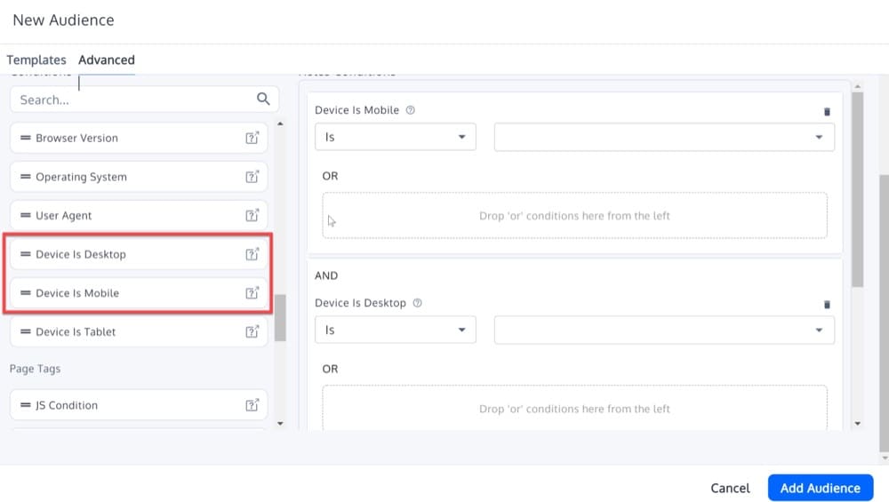Open help for Browser Version condition
Screen dimensions: 889x502
[252, 138]
